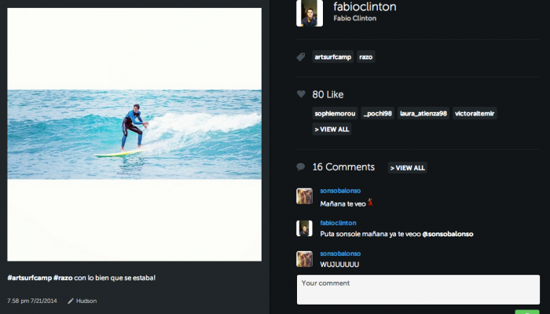Click sonsobalonso's avatar beside the WUJUUUUU comment
550x314 pixels.
click(304, 259)
